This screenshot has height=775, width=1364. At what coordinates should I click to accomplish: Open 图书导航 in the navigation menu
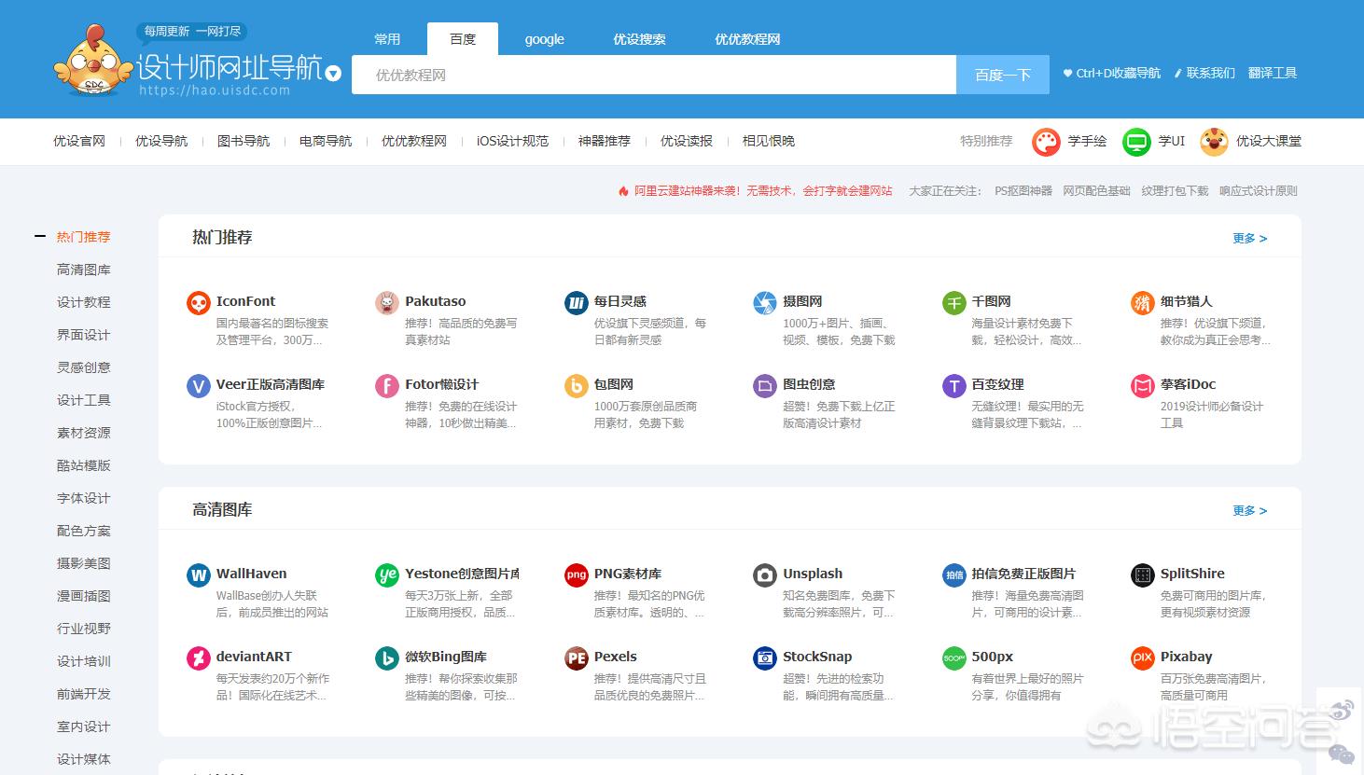(x=244, y=142)
